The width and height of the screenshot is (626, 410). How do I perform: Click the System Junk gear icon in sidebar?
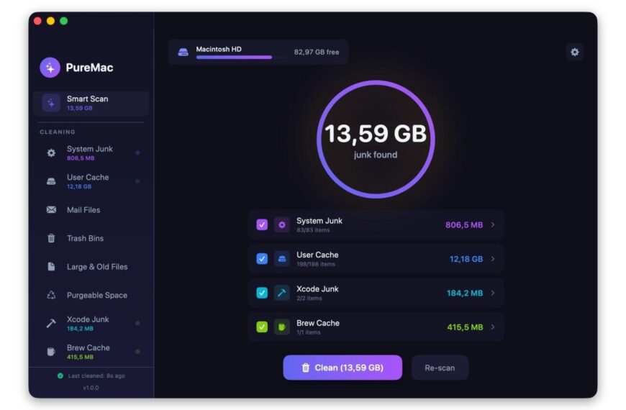[51, 152]
